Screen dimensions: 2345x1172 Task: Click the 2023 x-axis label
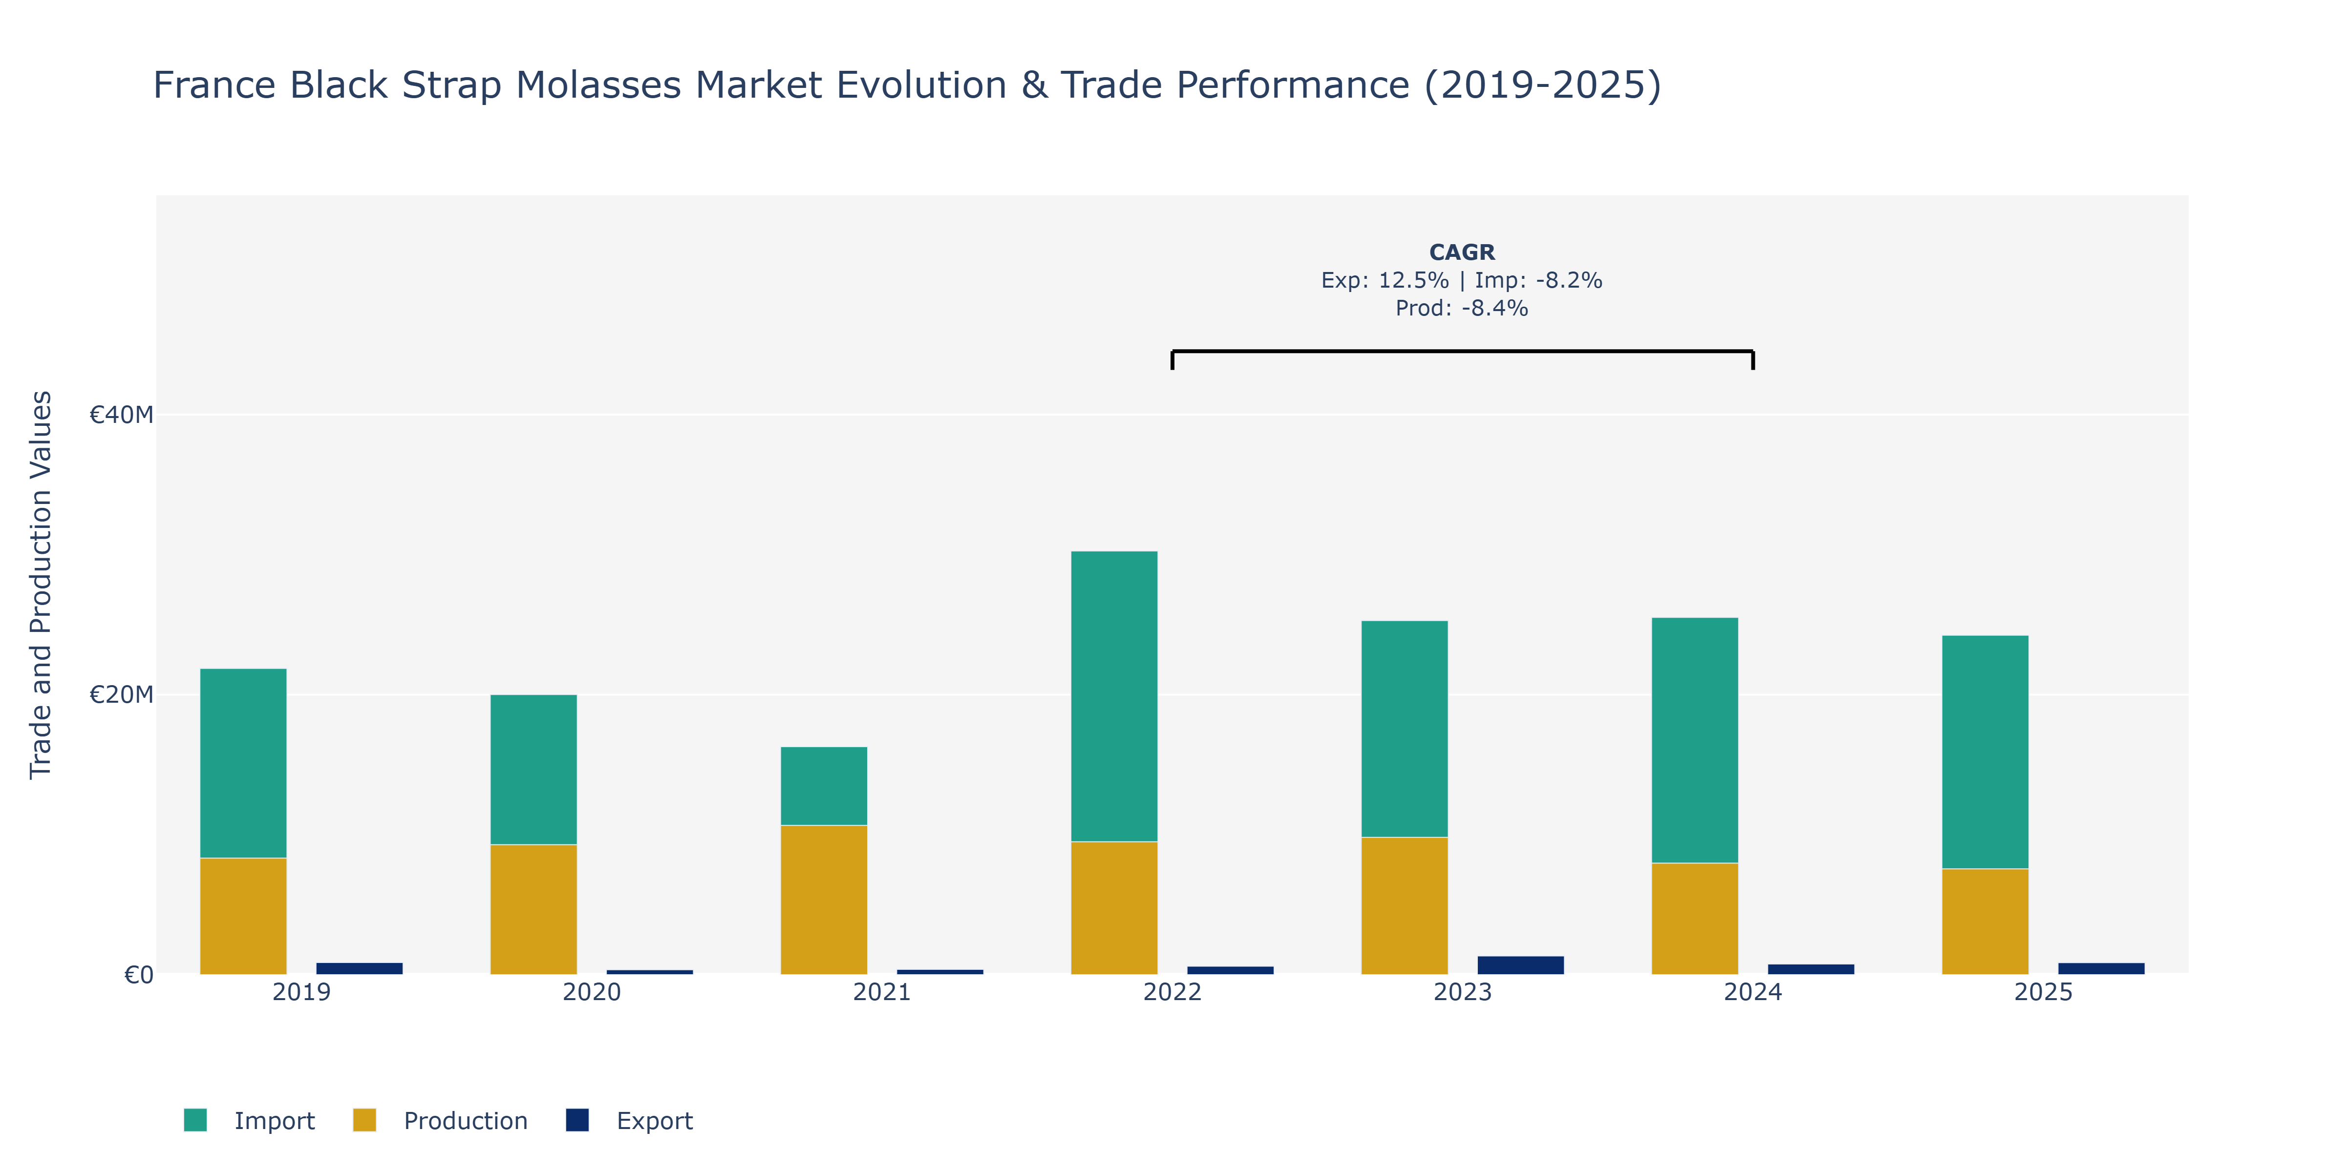[x=1463, y=993]
